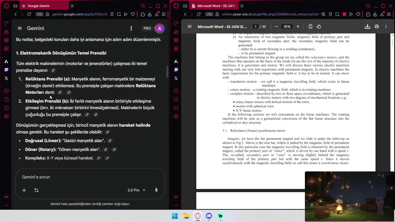
Task: Click Gemini chat vertical scrollbar
Action: pyautogui.click(x=167, y=72)
